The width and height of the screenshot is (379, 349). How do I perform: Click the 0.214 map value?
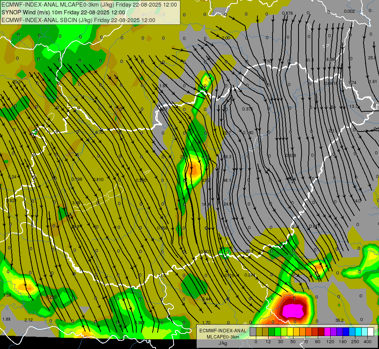250,275
